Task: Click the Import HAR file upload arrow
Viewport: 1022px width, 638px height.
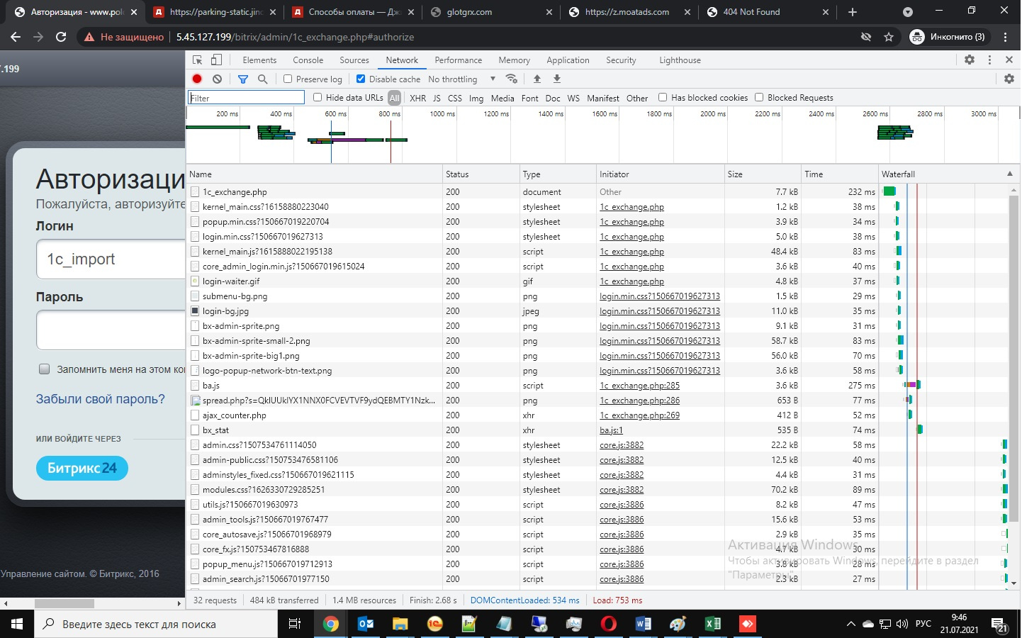Action: [x=537, y=79]
